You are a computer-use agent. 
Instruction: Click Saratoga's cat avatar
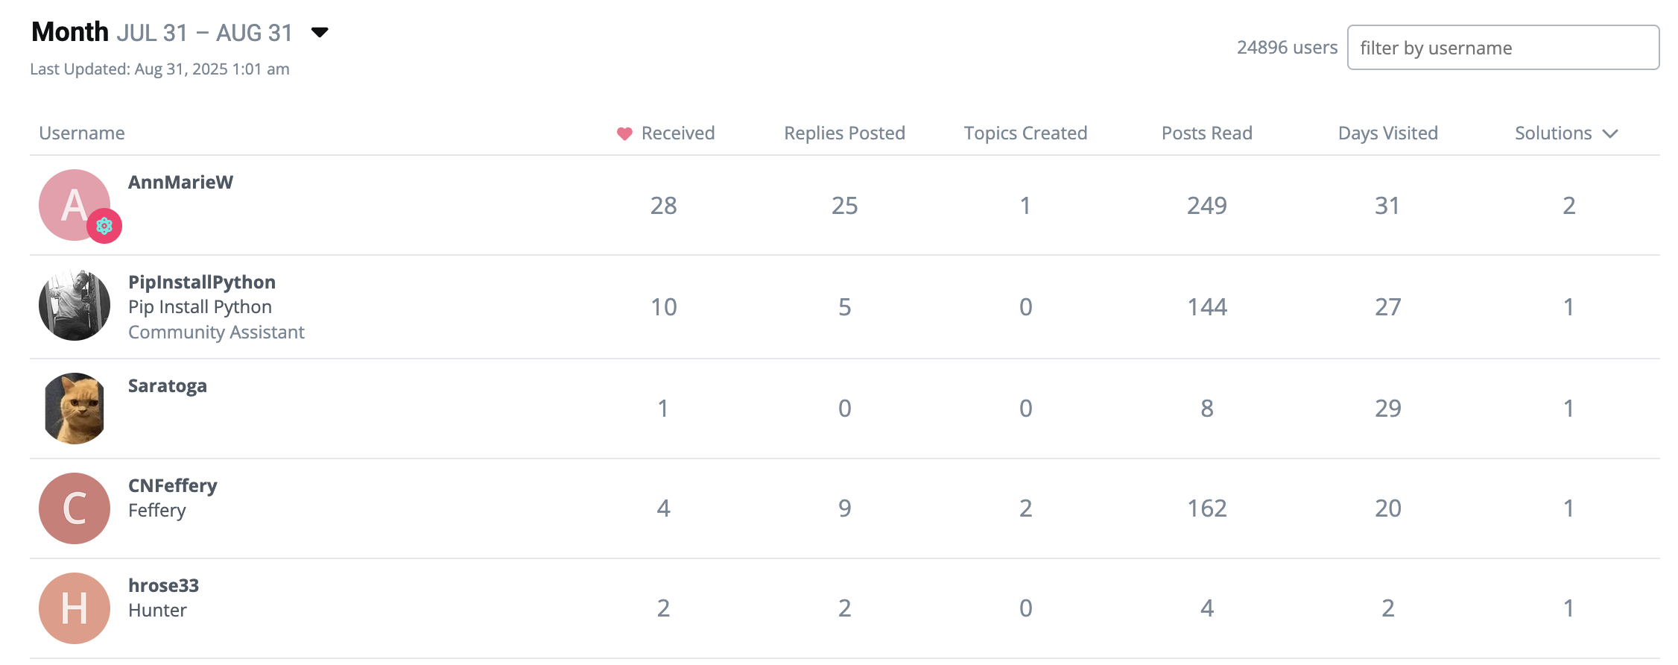click(x=75, y=408)
